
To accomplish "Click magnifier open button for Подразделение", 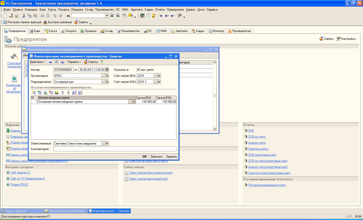I will (x=107, y=82).
